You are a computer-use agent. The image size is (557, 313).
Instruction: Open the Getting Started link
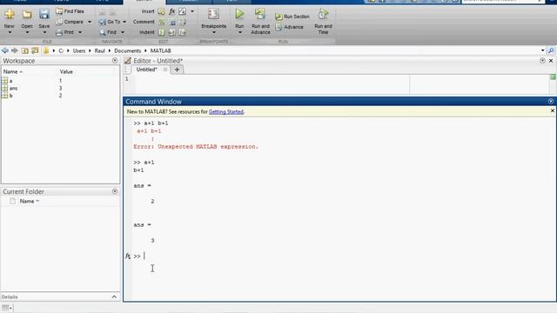[x=226, y=112]
